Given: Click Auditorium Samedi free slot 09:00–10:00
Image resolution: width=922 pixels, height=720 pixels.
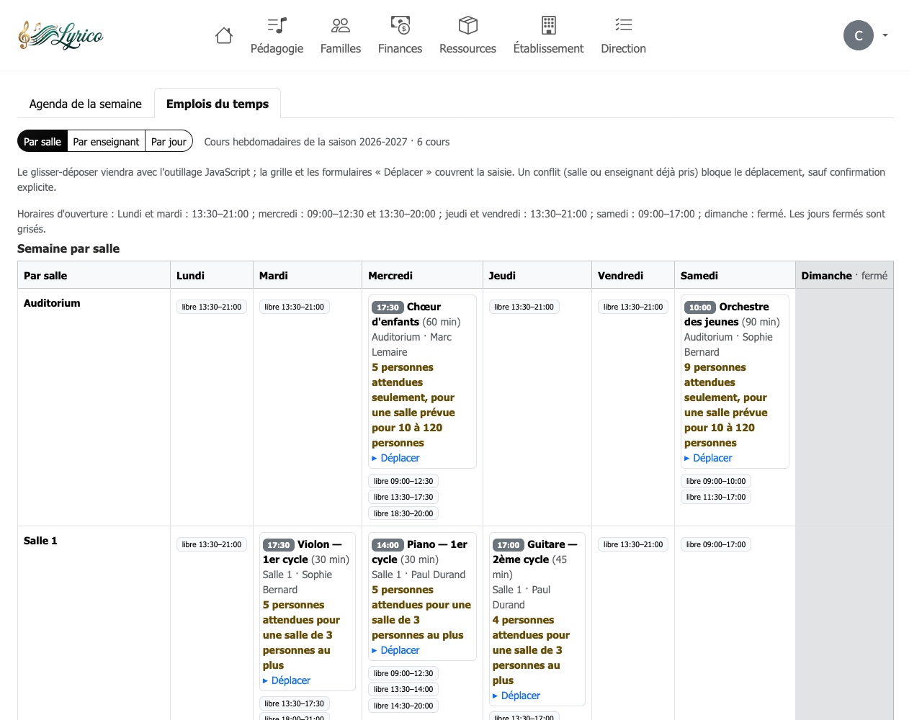Looking at the screenshot, I should [716, 481].
